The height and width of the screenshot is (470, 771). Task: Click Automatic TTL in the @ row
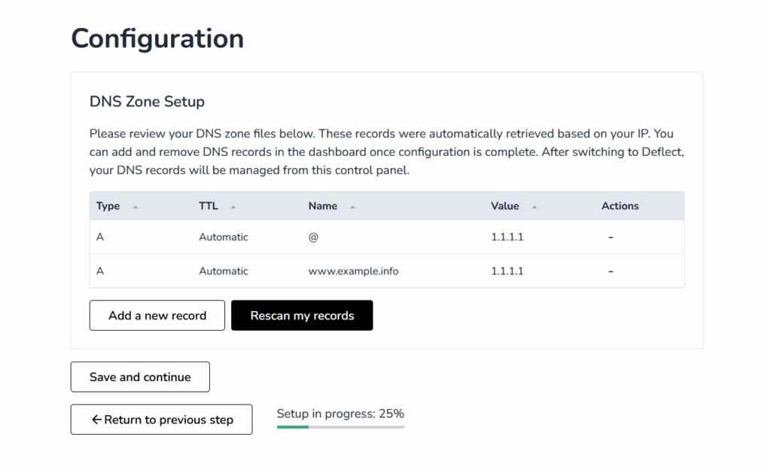pyautogui.click(x=223, y=237)
